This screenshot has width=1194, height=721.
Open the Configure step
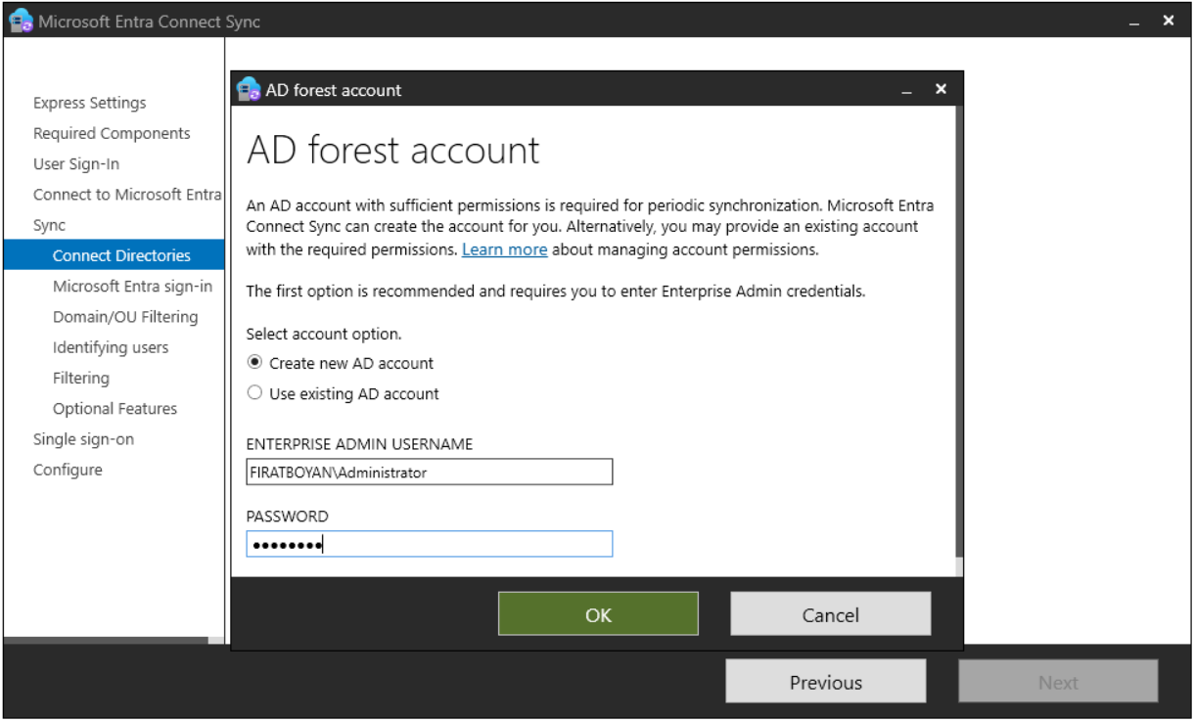68,470
